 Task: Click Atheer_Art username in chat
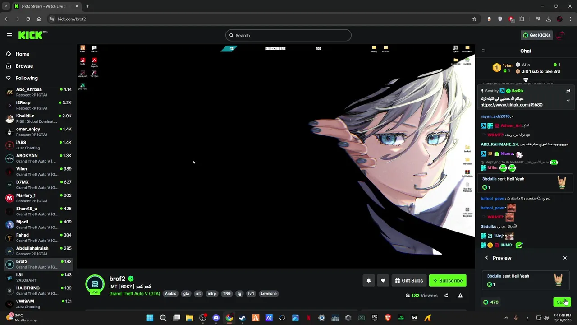(x=511, y=125)
